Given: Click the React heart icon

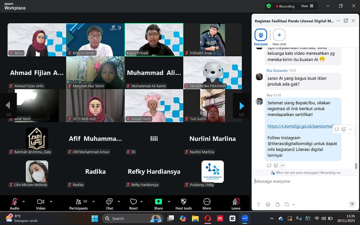Looking at the screenshot, I should (x=133, y=202).
